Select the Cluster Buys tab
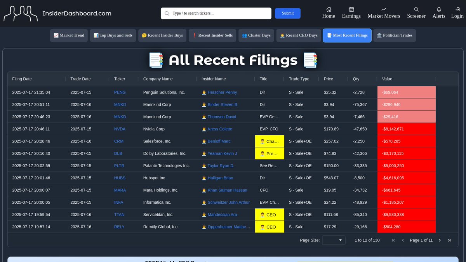The height and width of the screenshot is (262, 466). (256, 35)
